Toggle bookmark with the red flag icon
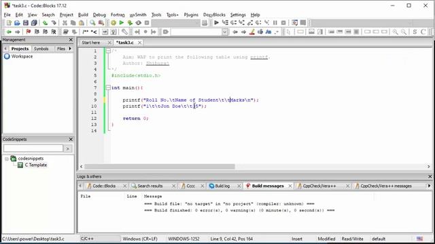 pyautogui.click(x=29, y=32)
